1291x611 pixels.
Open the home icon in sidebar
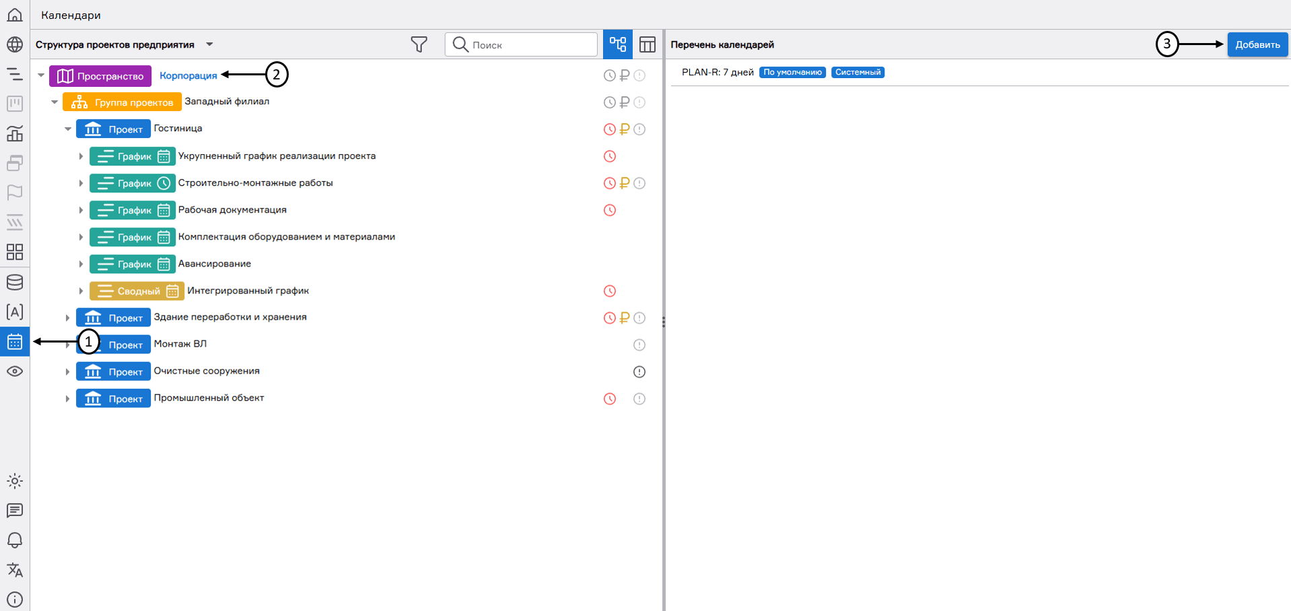15,15
